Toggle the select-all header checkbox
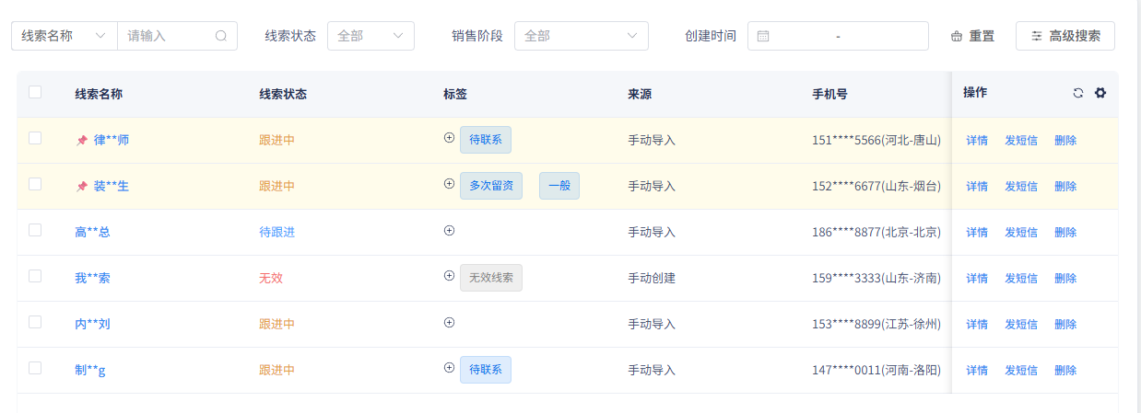 [35, 92]
